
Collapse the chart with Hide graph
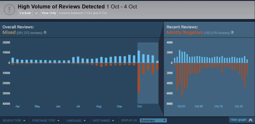tap(239, 120)
